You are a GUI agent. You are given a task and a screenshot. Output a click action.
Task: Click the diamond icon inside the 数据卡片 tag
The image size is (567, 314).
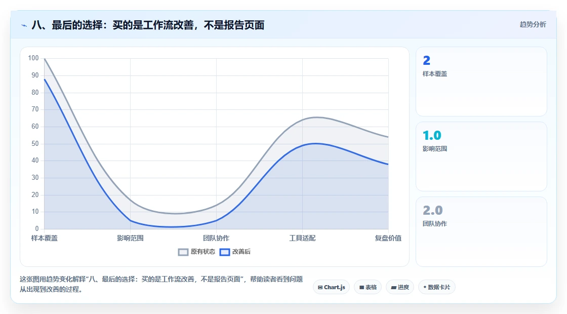coord(425,287)
